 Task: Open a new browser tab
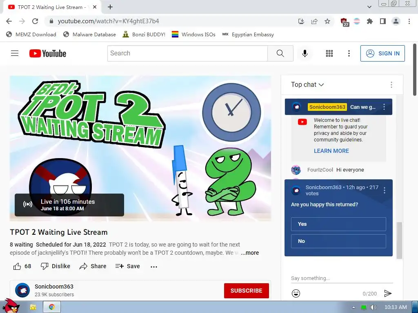pyautogui.click(x=110, y=7)
